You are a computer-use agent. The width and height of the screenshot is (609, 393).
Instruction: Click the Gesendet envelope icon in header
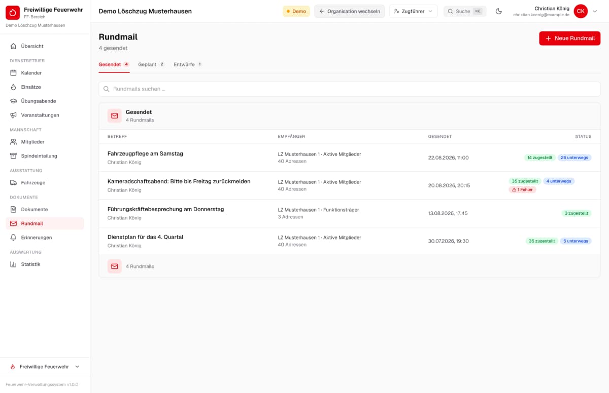point(115,115)
